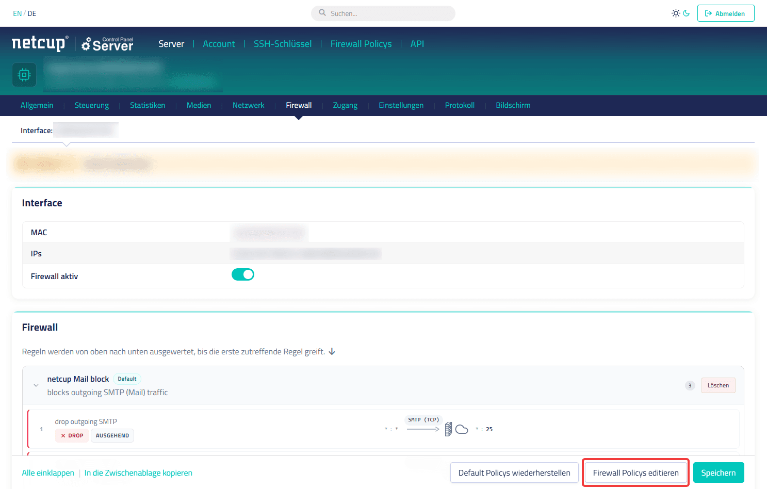Open the SSH-Schlüssel menu item

[x=283, y=44]
